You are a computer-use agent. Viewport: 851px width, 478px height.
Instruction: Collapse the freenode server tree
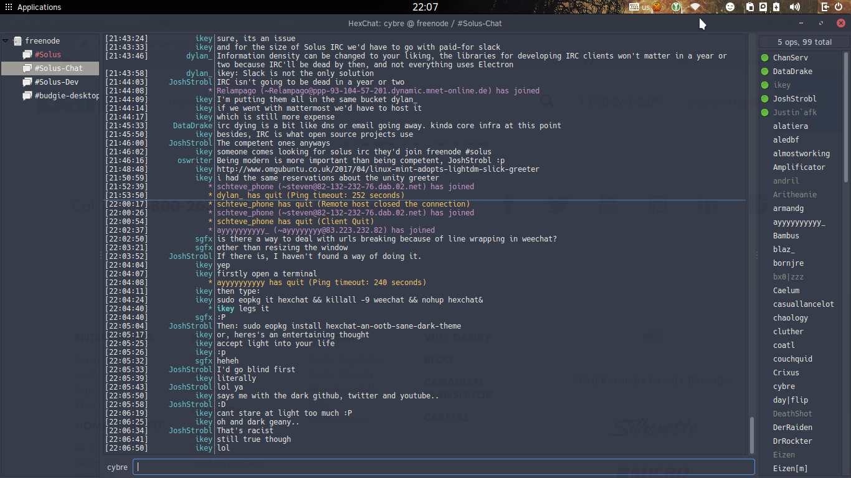[6, 41]
